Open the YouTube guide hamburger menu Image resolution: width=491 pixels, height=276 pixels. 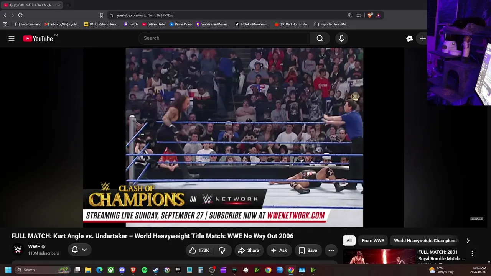click(12, 38)
